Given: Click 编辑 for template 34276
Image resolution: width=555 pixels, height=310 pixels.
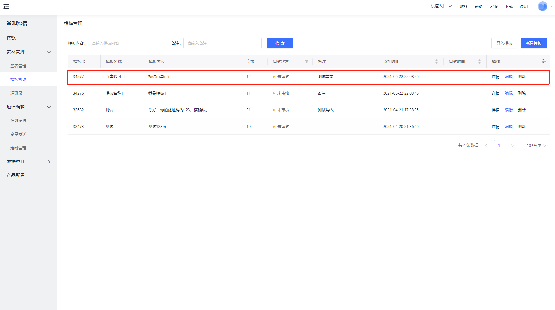Looking at the screenshot, I should [509, 93].
